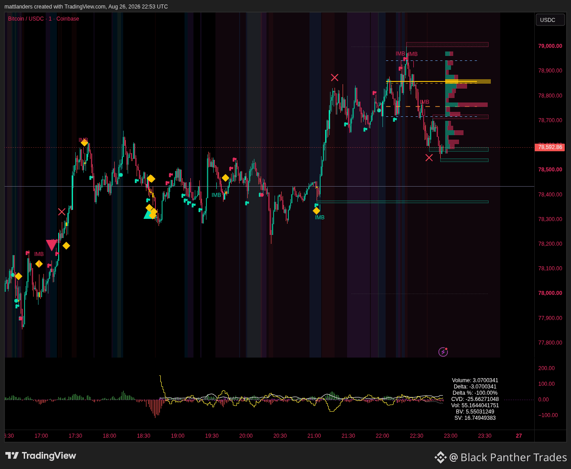The image size is (571, 469).
Task: Click the 21:00 time axis label
Action: pyautogui.click(x=314, y=436)
